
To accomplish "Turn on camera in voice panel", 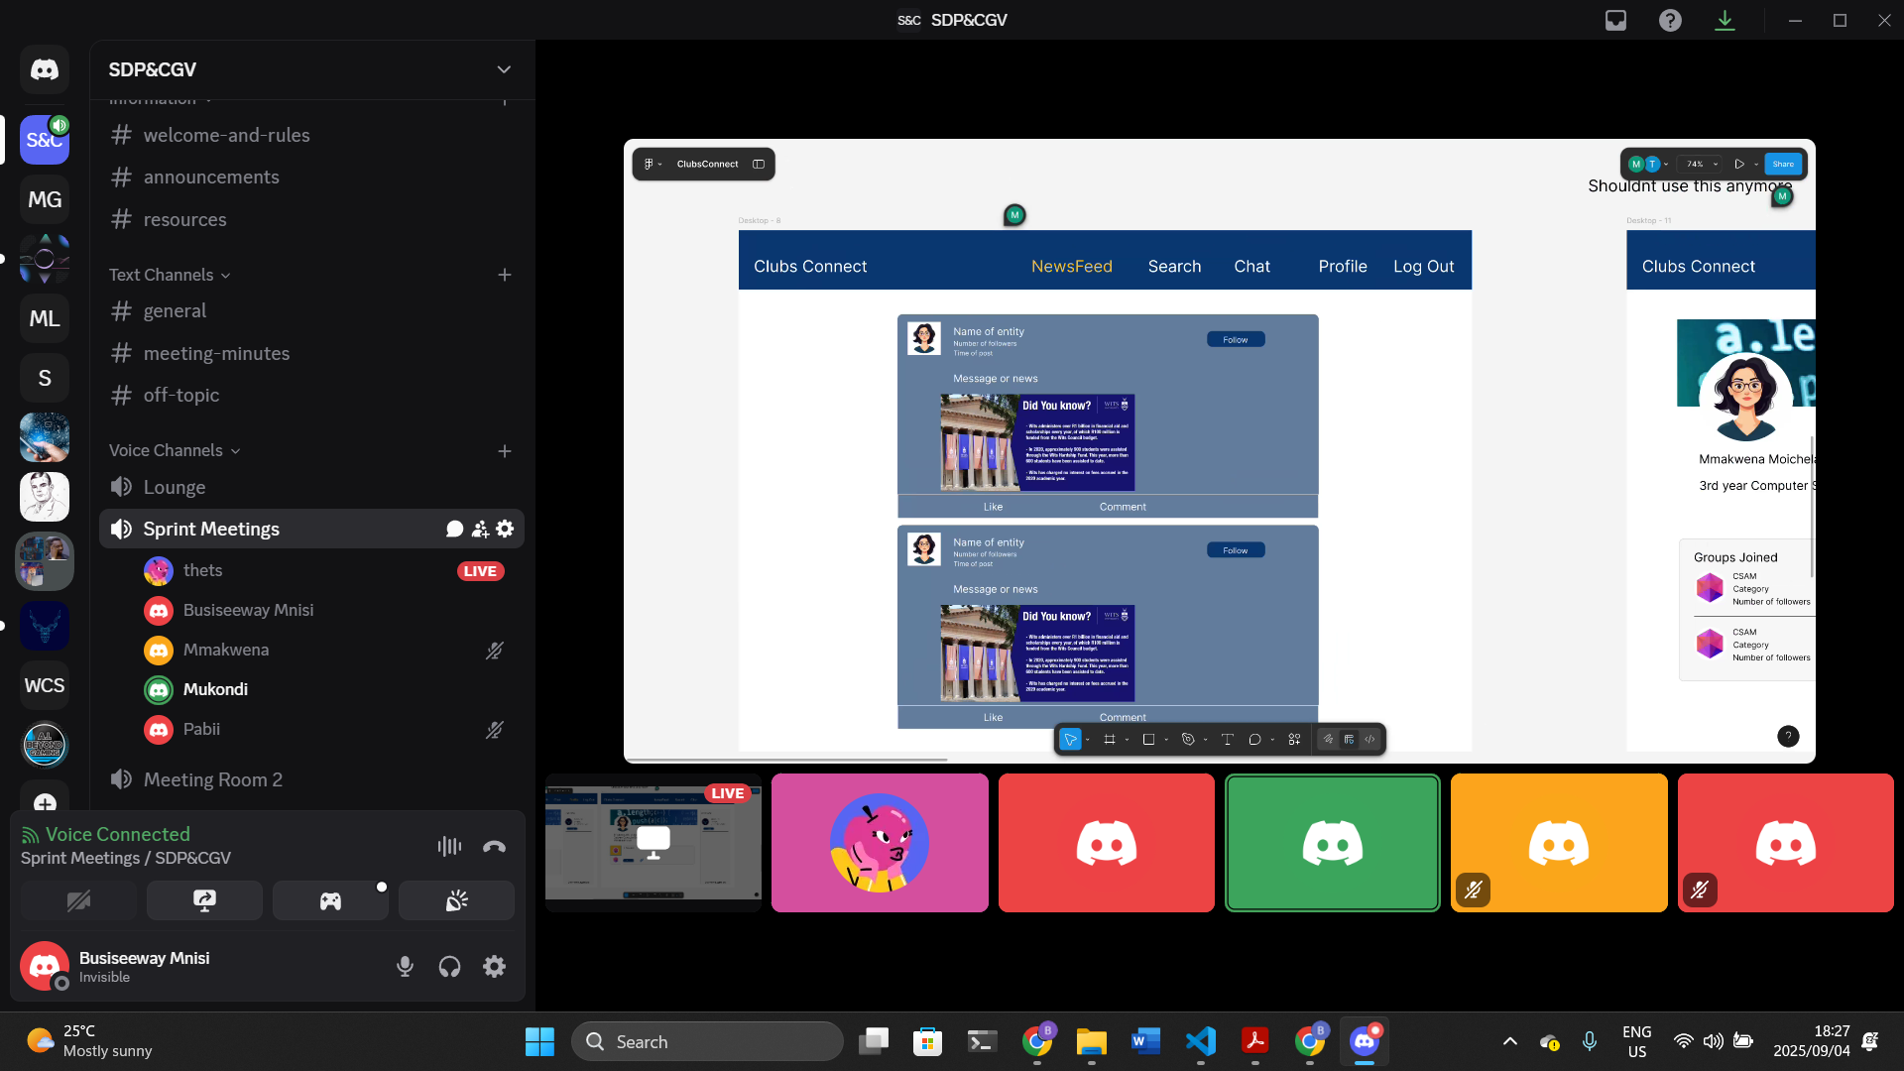I will click(x=78, y=900).
